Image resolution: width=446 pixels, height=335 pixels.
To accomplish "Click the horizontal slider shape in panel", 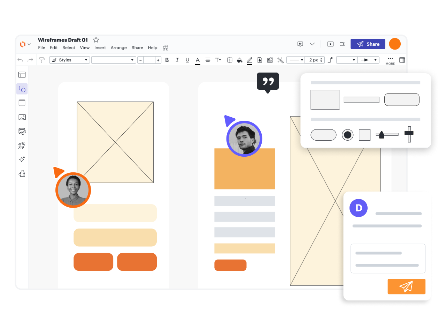I will (x=387, y=134).
